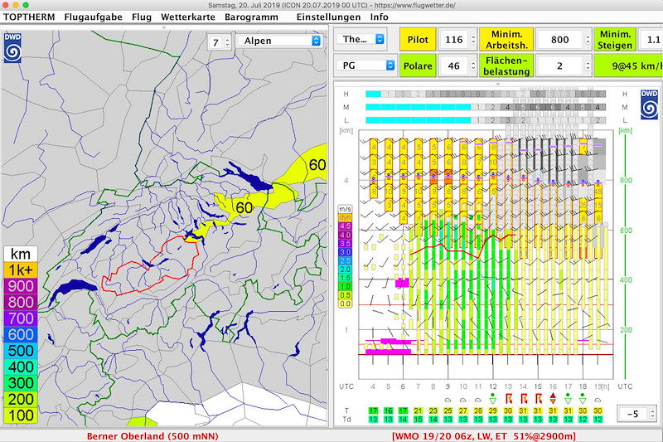The width and height of the screenshot is (663, 442).
Task: Click the Polare 46 stepper arrows
Action: (473, 66)
